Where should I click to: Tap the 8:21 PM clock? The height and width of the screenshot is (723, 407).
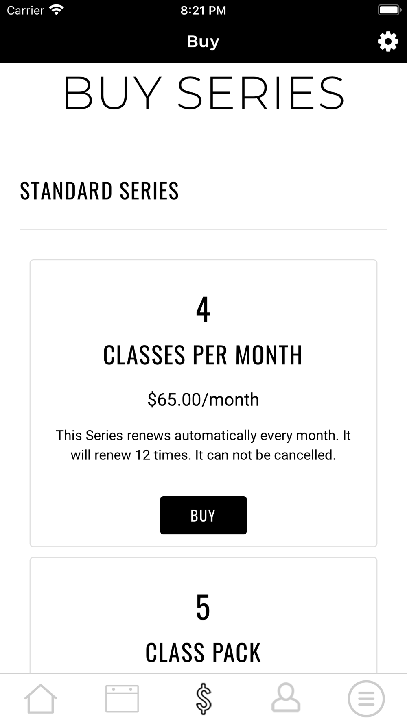click(203, 10)
